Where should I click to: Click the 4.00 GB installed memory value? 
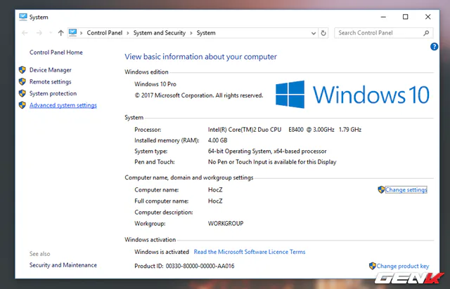tap(217, 140)
